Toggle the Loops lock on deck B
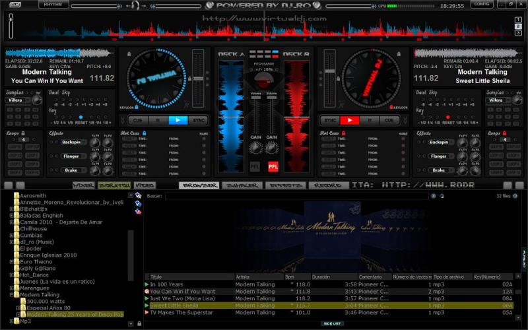The width and height of the screenshot is (528, 330). [504, 133]
